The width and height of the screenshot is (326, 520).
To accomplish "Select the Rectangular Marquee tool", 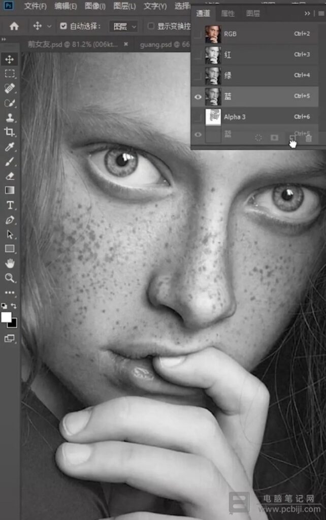I will pyautogui.click(x=10, y=74).
